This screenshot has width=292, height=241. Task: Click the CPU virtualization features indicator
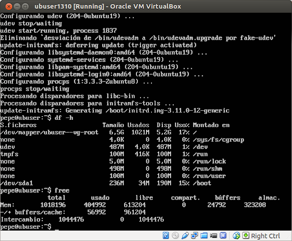click(223, 236)
